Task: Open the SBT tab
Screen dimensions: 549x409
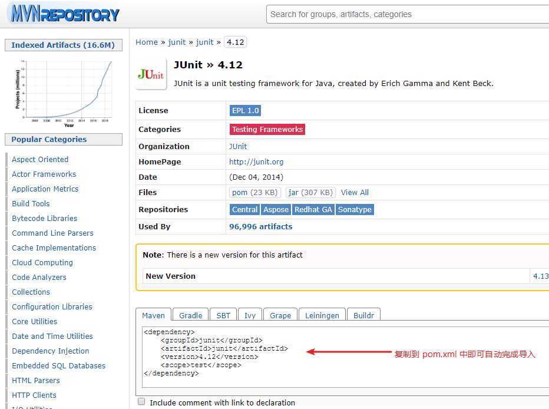Action: (223, 315)
